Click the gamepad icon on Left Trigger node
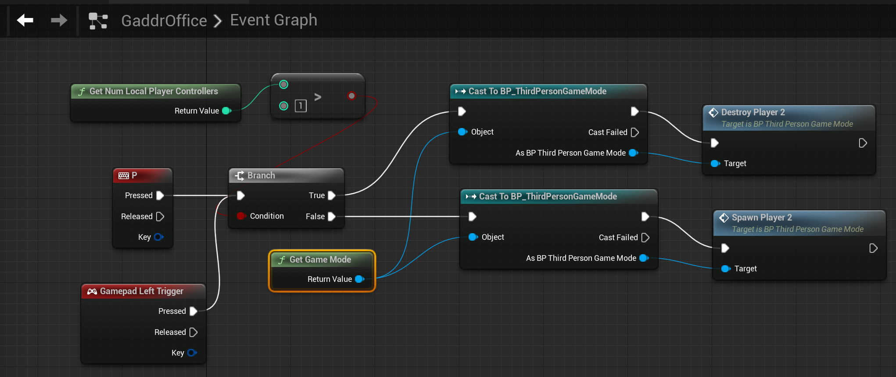The width and height of the screenshot is (896, 377). (92, 292)
